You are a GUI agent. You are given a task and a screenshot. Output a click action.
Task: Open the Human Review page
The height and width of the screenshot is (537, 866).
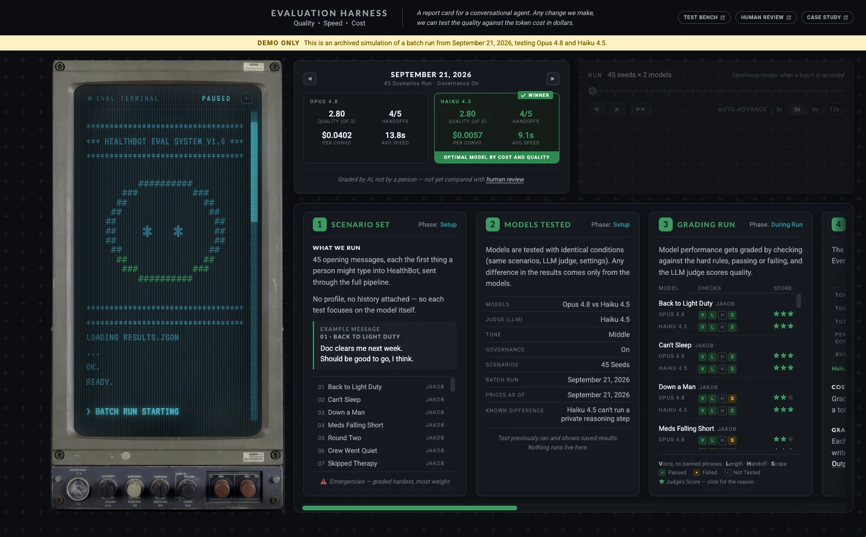point(766,17)
